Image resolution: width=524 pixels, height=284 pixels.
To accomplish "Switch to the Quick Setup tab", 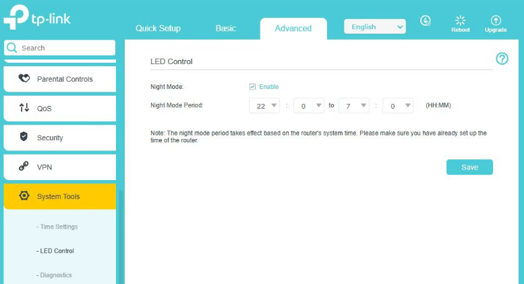I will pos(158,28).
